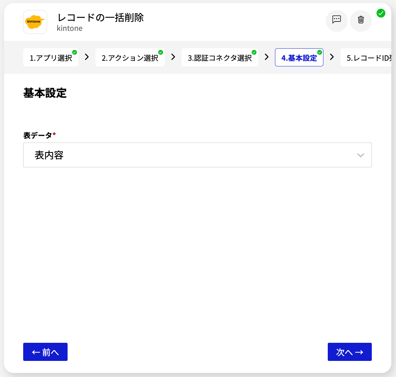Click the arrow after 4.基本設定 step
The image size is (396, 377).
(x=332, y=57)
